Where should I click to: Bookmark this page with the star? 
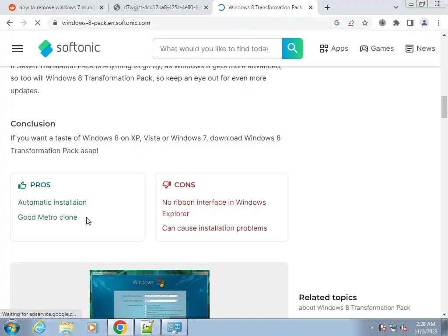365,23
